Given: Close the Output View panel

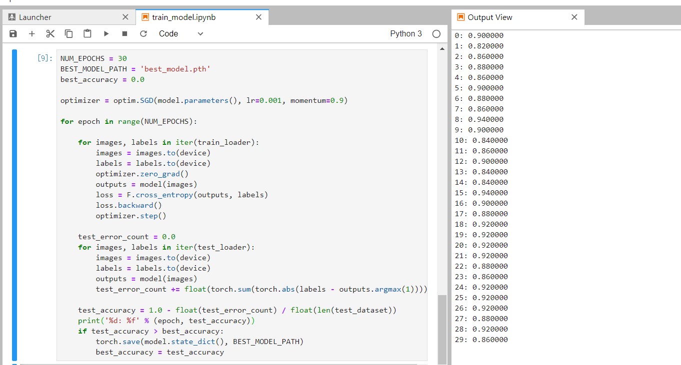Looking at the screenshot, I should pos(574,17).
